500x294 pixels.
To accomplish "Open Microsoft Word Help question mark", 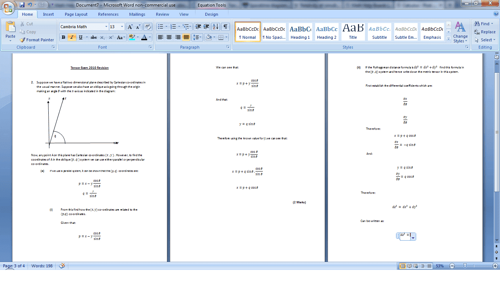I will tap(495, 14).
